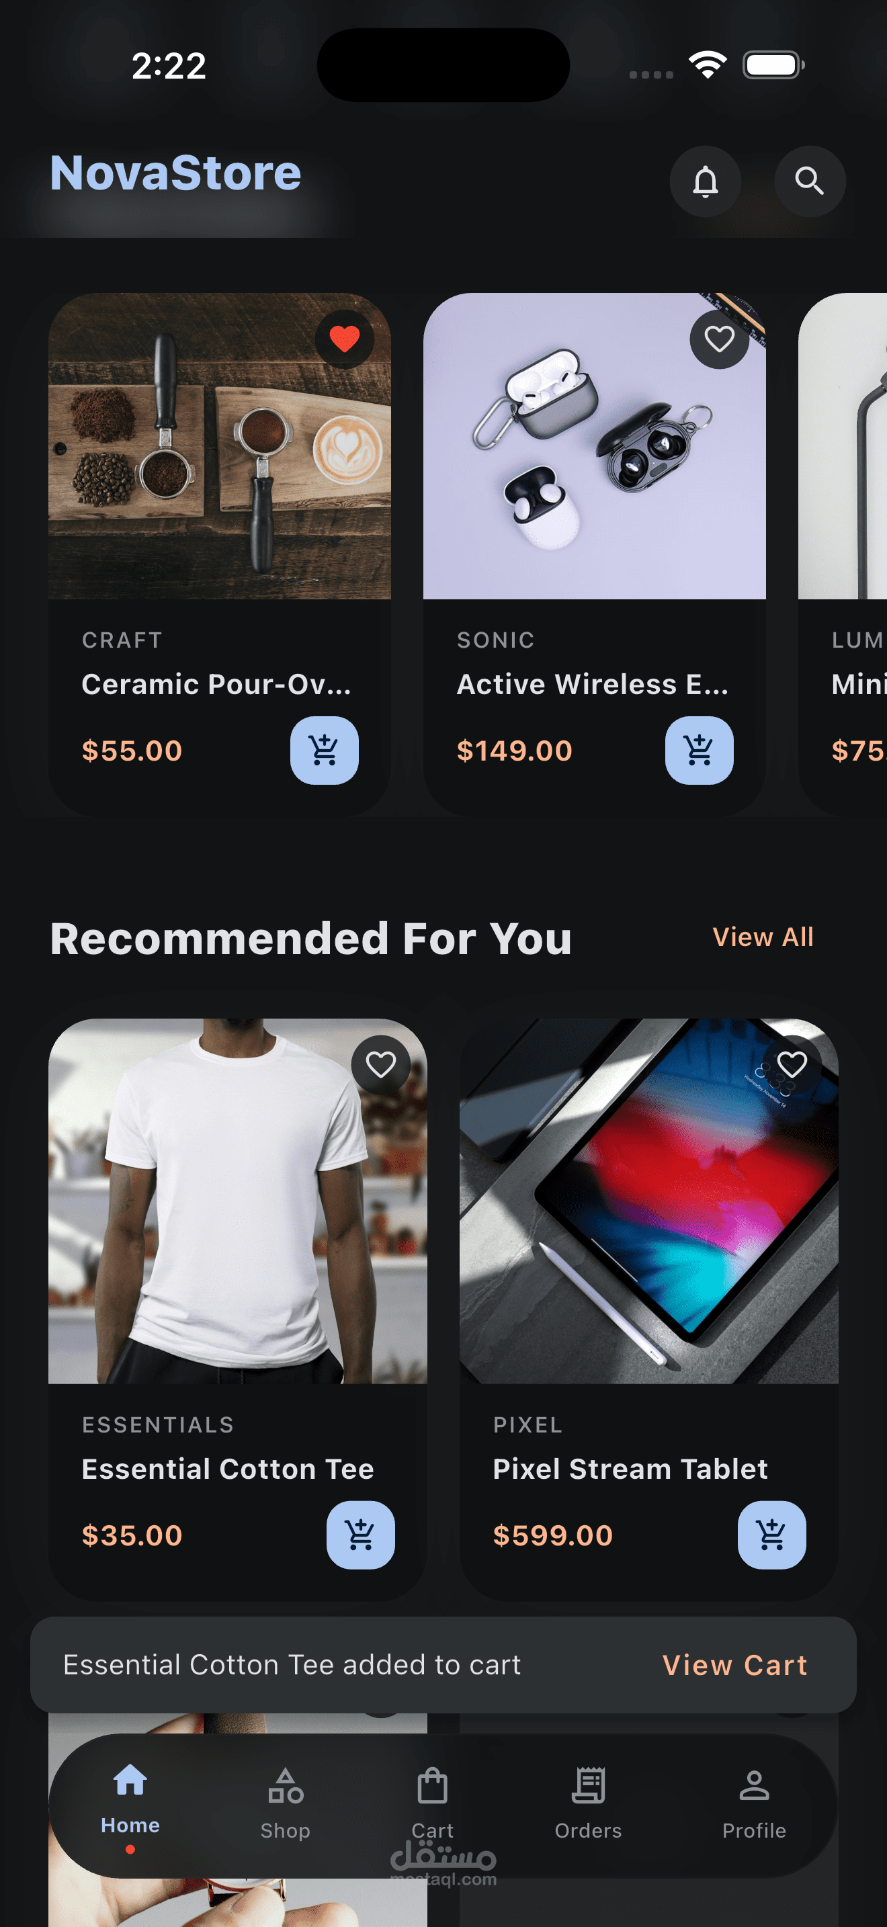Switch to the Shop tab
The height and width of the screenshot is (1927, 887).
point(285,1804)
